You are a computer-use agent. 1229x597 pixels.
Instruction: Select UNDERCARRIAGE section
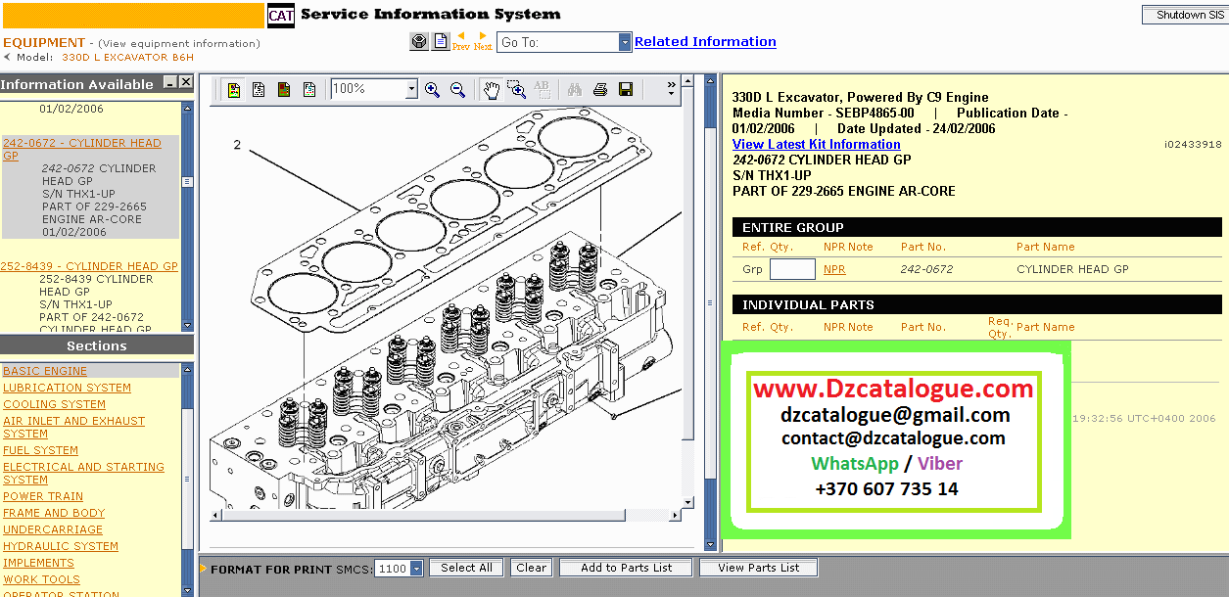tap(53, 529)
